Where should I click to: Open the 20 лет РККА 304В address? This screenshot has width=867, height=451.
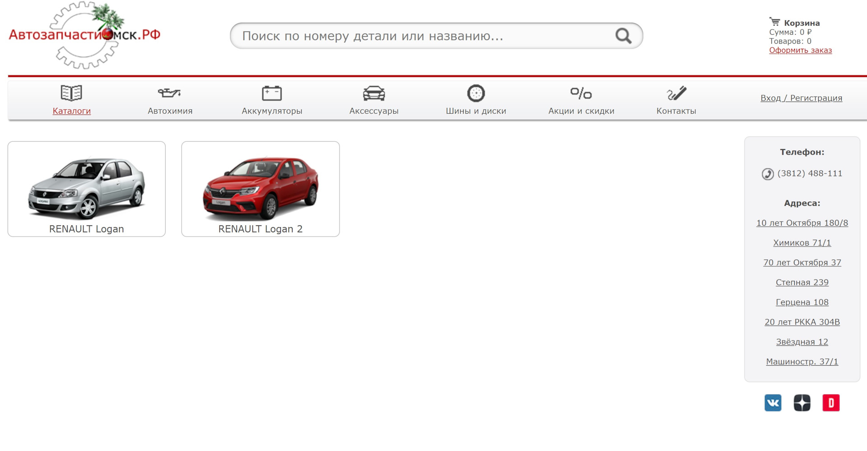802,322
